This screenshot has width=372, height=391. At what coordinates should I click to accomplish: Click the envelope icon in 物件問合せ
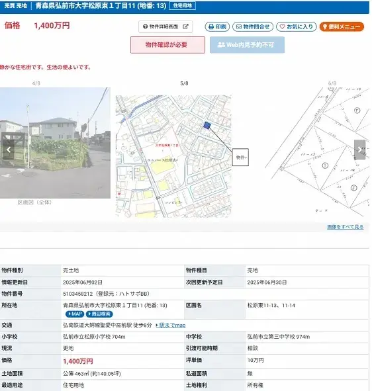click(x=239, y=26)
